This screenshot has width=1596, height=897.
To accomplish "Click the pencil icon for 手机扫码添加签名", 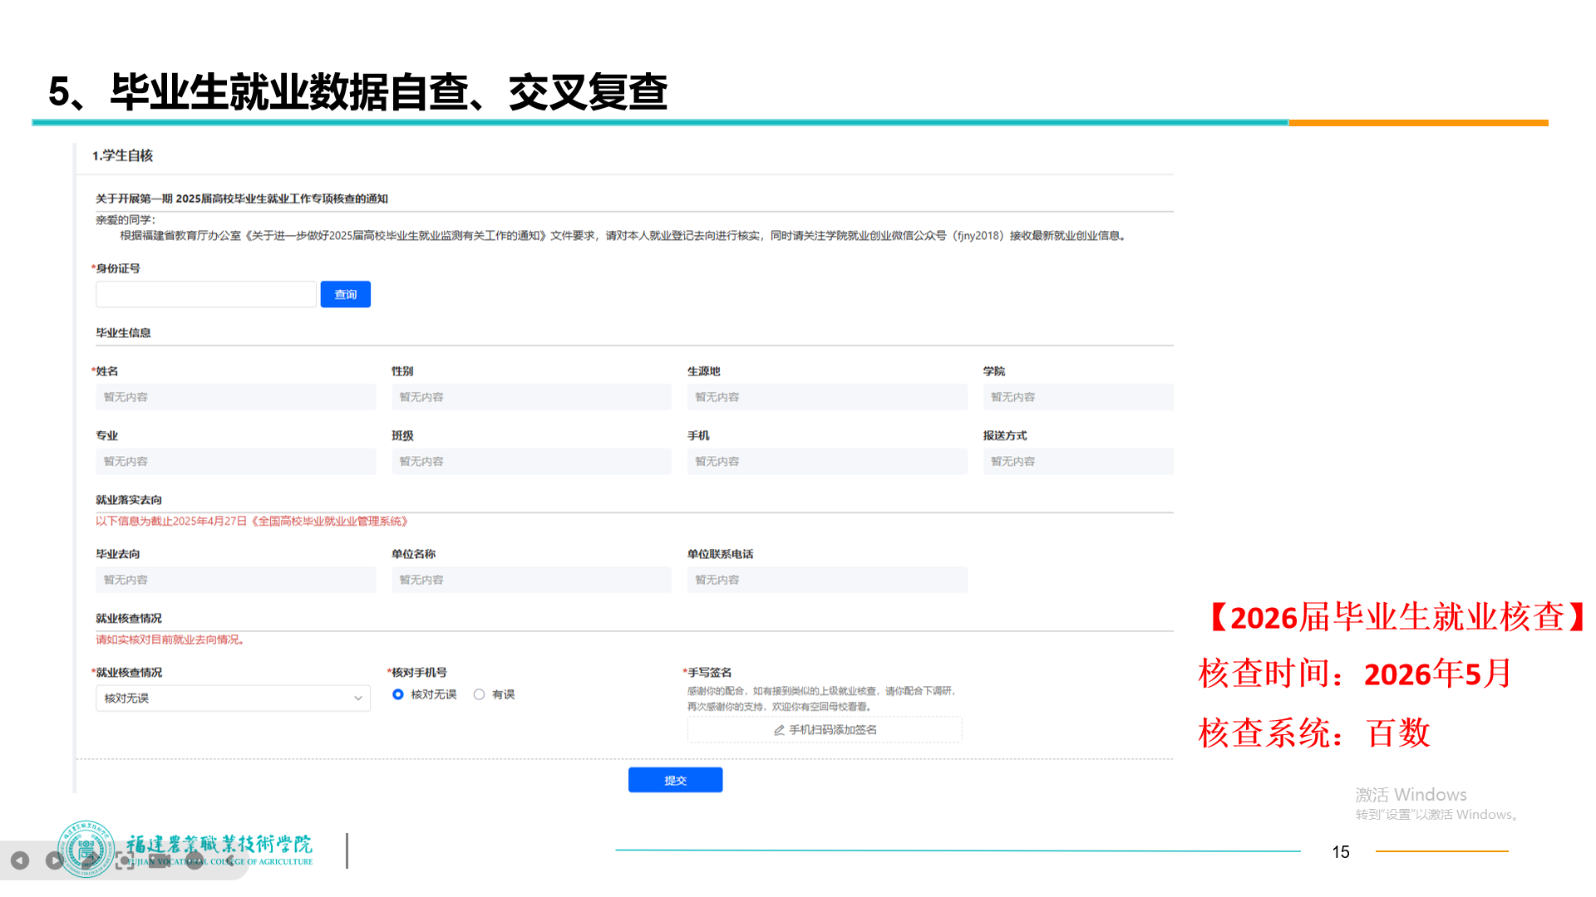I will [x=779, y=730].
